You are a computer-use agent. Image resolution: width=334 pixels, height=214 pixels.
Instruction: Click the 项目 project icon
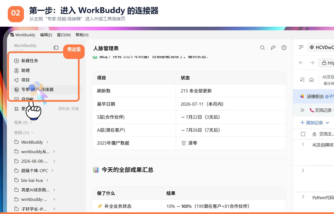pos(17,80)
